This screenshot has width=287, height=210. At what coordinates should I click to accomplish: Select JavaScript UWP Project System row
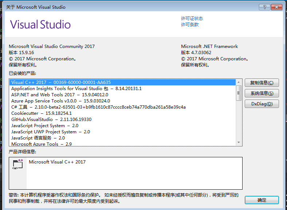pyautogui.click(x=122, y=132)
